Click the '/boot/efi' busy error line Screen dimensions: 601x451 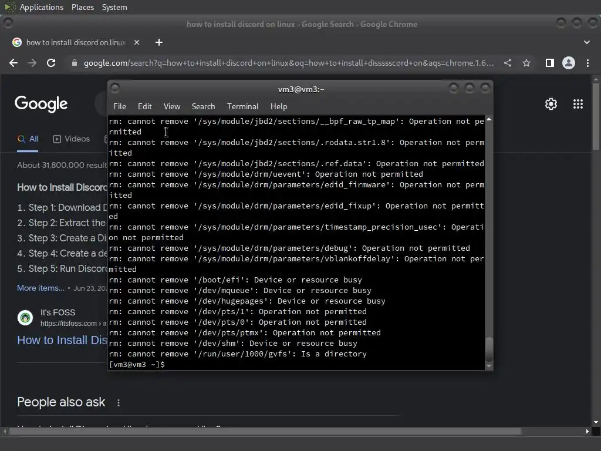[235, 280]
